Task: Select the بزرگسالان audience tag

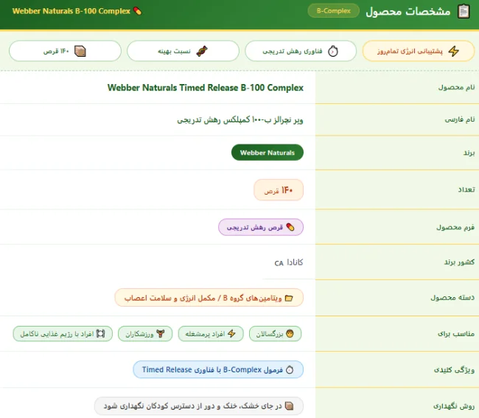Action: coord(275,334)
